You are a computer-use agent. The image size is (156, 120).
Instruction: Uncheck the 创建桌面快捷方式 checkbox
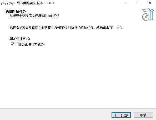[12, 44]
